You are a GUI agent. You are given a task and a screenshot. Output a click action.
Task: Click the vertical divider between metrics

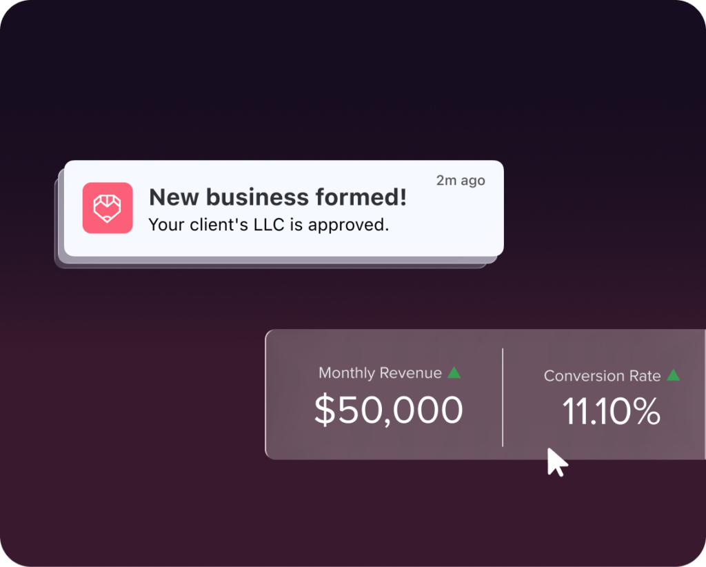coord(503,397)
